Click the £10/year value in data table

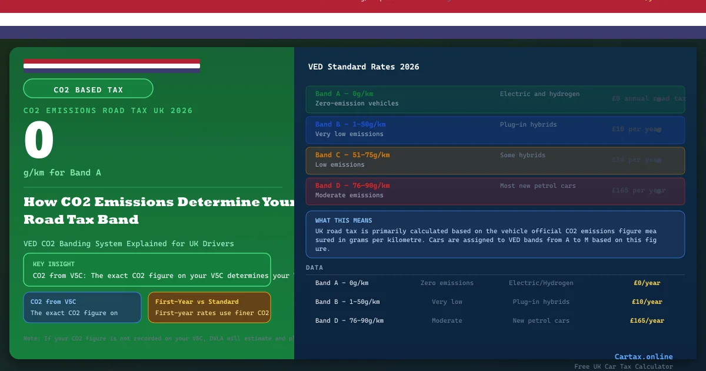pos(647,302)
